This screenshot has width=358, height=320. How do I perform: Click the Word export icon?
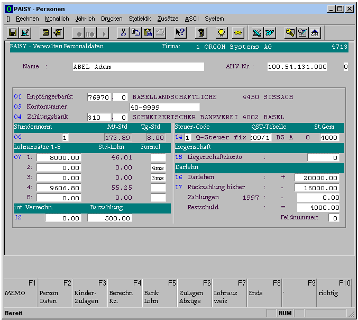point(270,33)
